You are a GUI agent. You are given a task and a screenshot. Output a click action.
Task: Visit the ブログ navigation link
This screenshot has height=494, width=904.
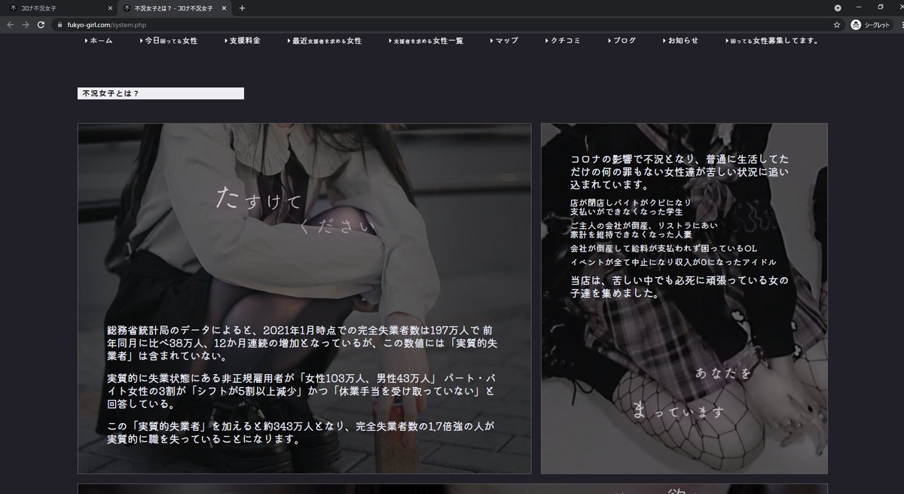[621, 41]
